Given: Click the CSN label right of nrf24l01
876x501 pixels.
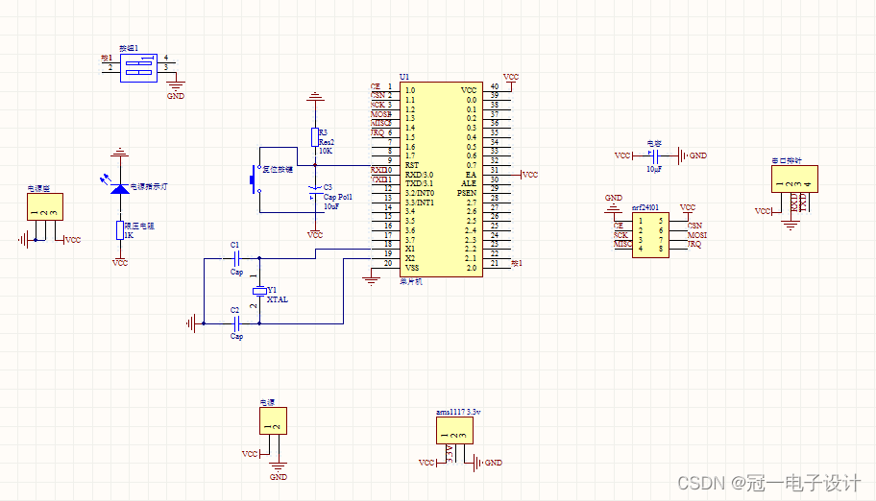Looking at the screenshot, I should tap(695, 226).
